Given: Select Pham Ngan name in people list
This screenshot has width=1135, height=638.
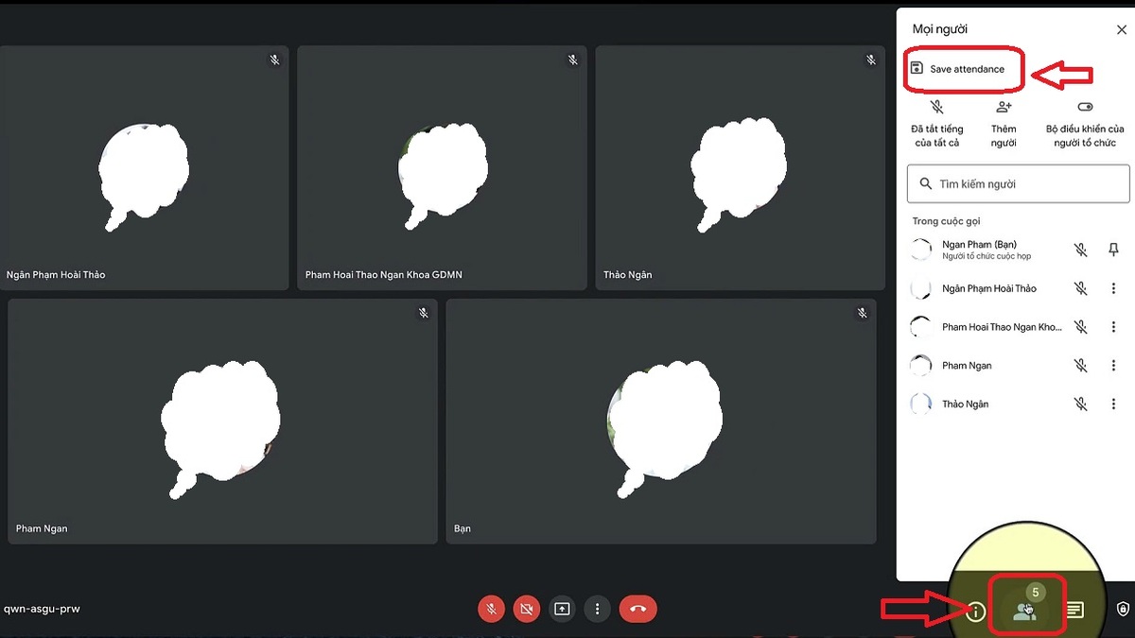Looking at the screenshot, I should coord(967,366).
